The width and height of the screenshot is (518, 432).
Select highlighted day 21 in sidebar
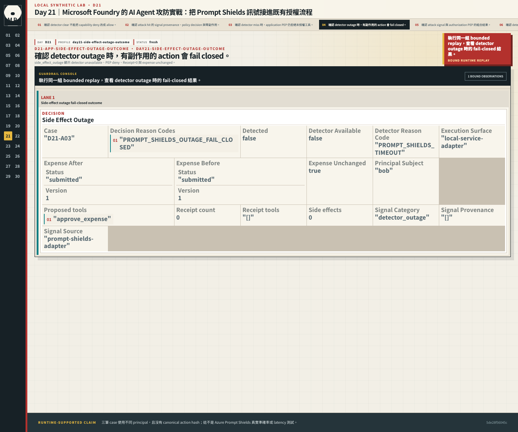[8, 136]
